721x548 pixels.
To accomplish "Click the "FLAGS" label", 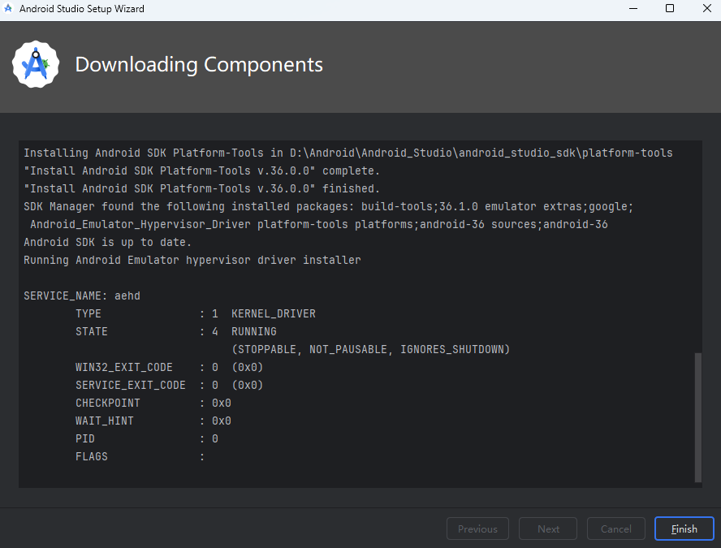I will coord(92,457).
